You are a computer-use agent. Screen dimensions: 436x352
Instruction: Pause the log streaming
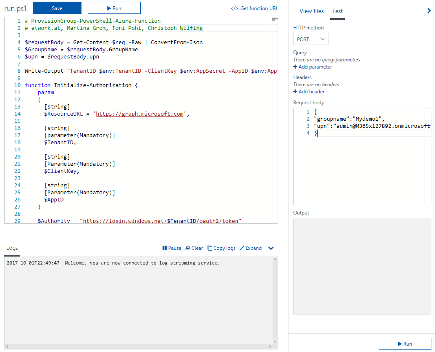point(172,248)
